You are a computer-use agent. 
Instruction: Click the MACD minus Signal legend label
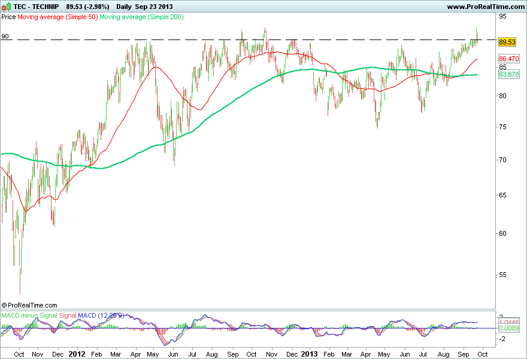click(x=29, y=316)
